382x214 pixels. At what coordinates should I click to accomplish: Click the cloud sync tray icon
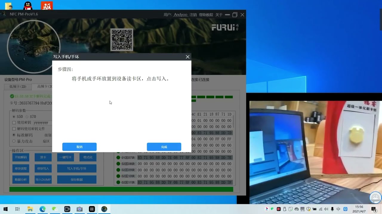(296, 209)
